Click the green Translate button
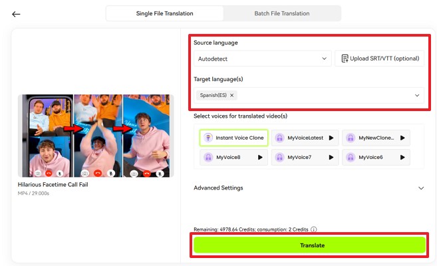The height and width of the screenshot is (266, 437). 309,245
